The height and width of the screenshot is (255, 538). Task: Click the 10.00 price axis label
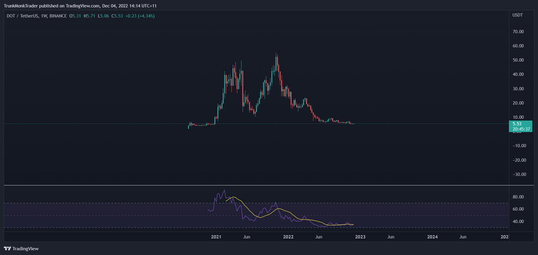pyautogui.click(x=518, y=117)
